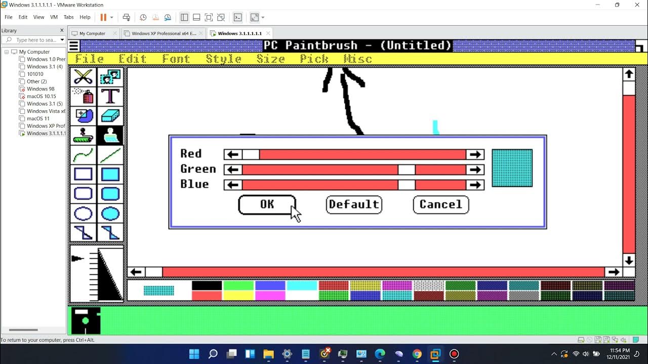This screenshot has width=648, height=364.
Task: Click the VMware Pause VM button
Action: point(103,17)
